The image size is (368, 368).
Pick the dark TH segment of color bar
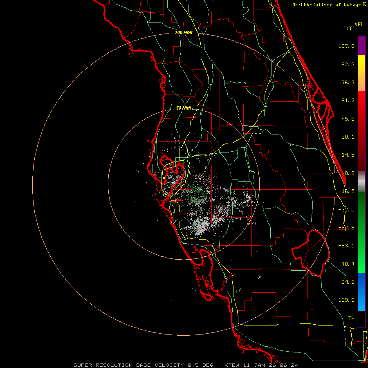pyautogui.click(x=361, y=319)
